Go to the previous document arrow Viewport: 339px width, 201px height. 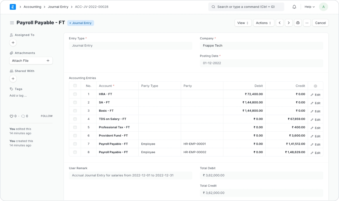click(279, 23)
